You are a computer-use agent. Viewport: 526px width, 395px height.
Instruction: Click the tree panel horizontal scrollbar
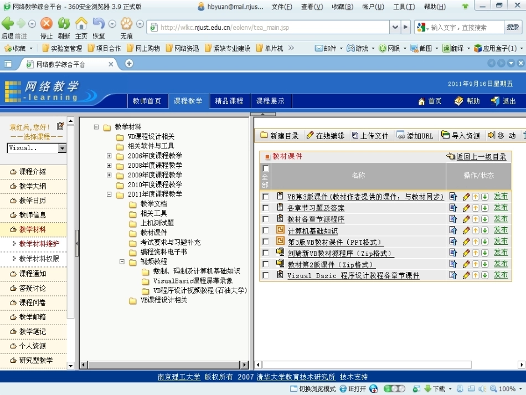coord(164,365)
